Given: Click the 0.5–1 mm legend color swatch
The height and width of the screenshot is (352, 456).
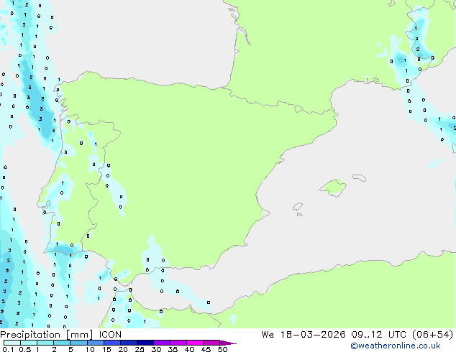Looking at the screenshot, I should [x=29, y=343].
